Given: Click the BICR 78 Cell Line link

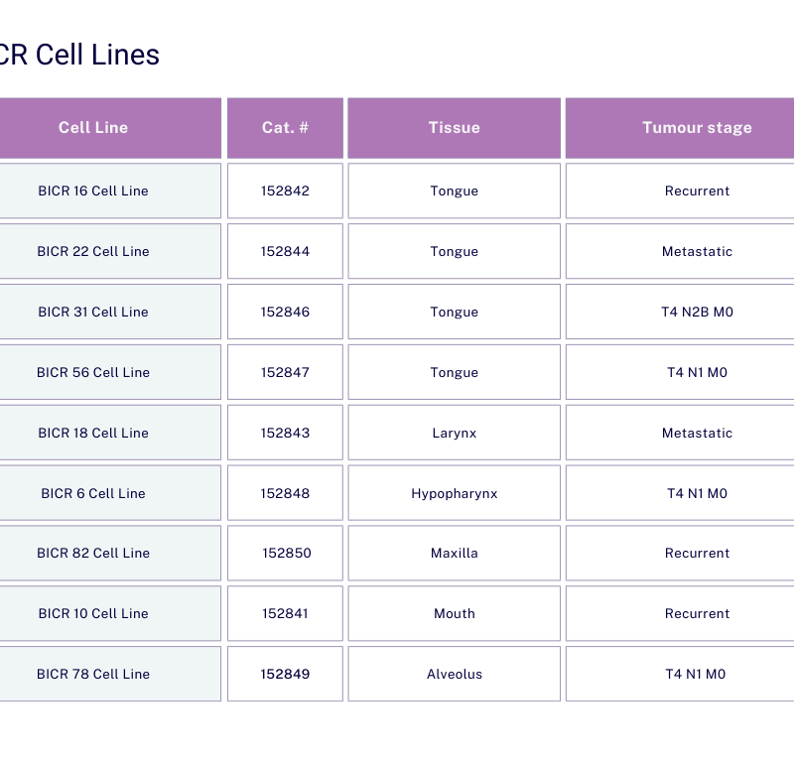Looking at the screenshot, I should (93, 675).
